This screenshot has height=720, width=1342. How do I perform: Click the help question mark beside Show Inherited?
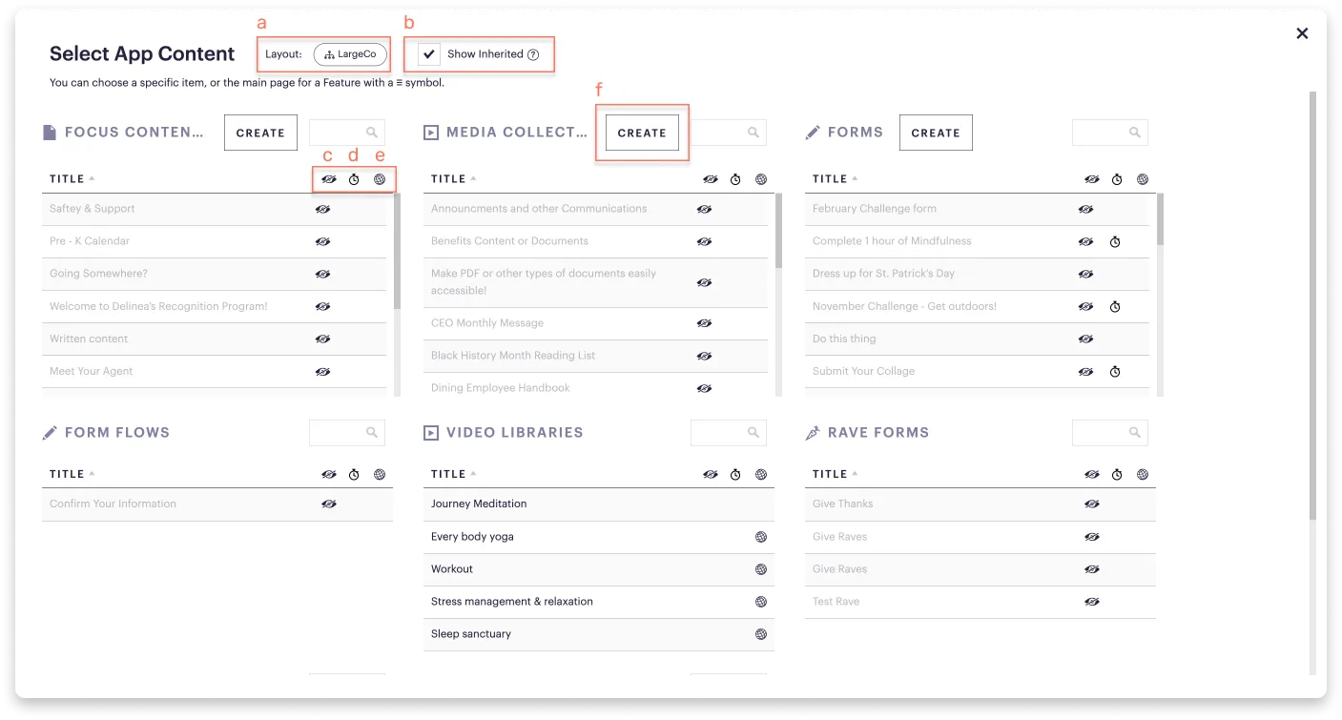click(533, 54)
